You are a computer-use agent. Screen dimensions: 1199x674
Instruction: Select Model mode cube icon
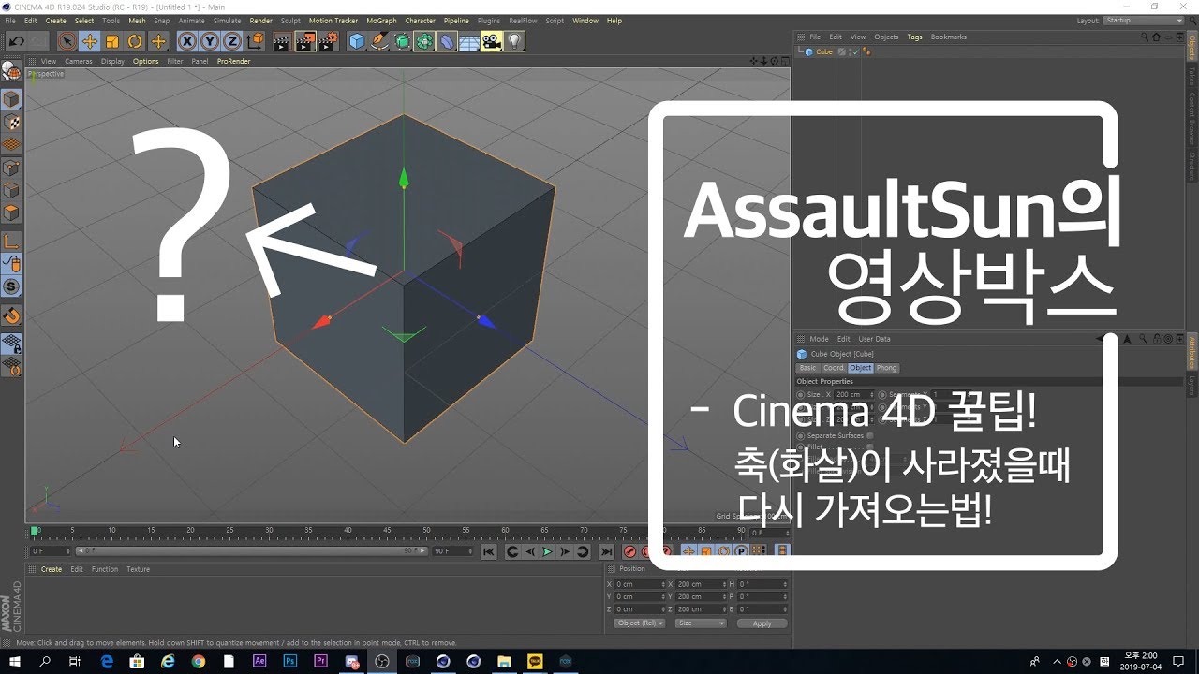pos(11,98)
